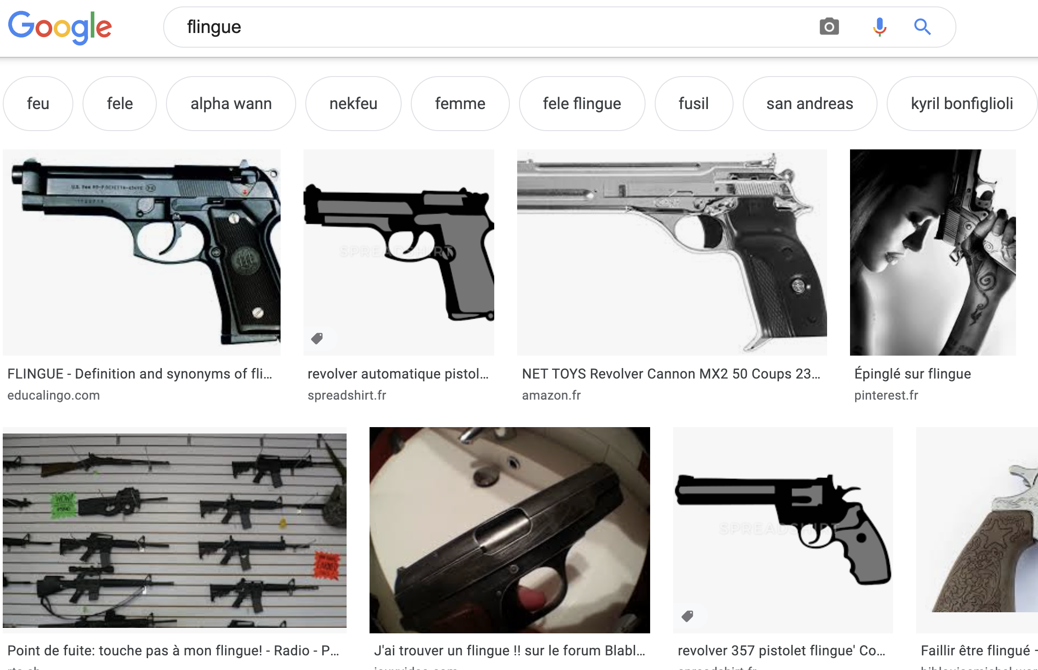This screenshot has width=1038, height=670.
Task: Choose the 'fele flingue' related search chip
Action: (x=582, y=104)
